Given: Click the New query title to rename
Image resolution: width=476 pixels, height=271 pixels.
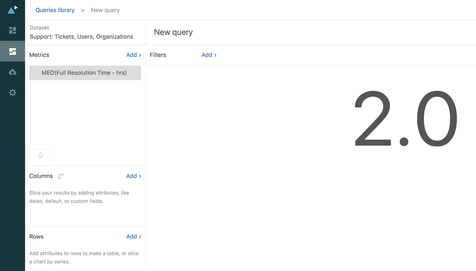Looking at the screenshot, I should (173, 32).
